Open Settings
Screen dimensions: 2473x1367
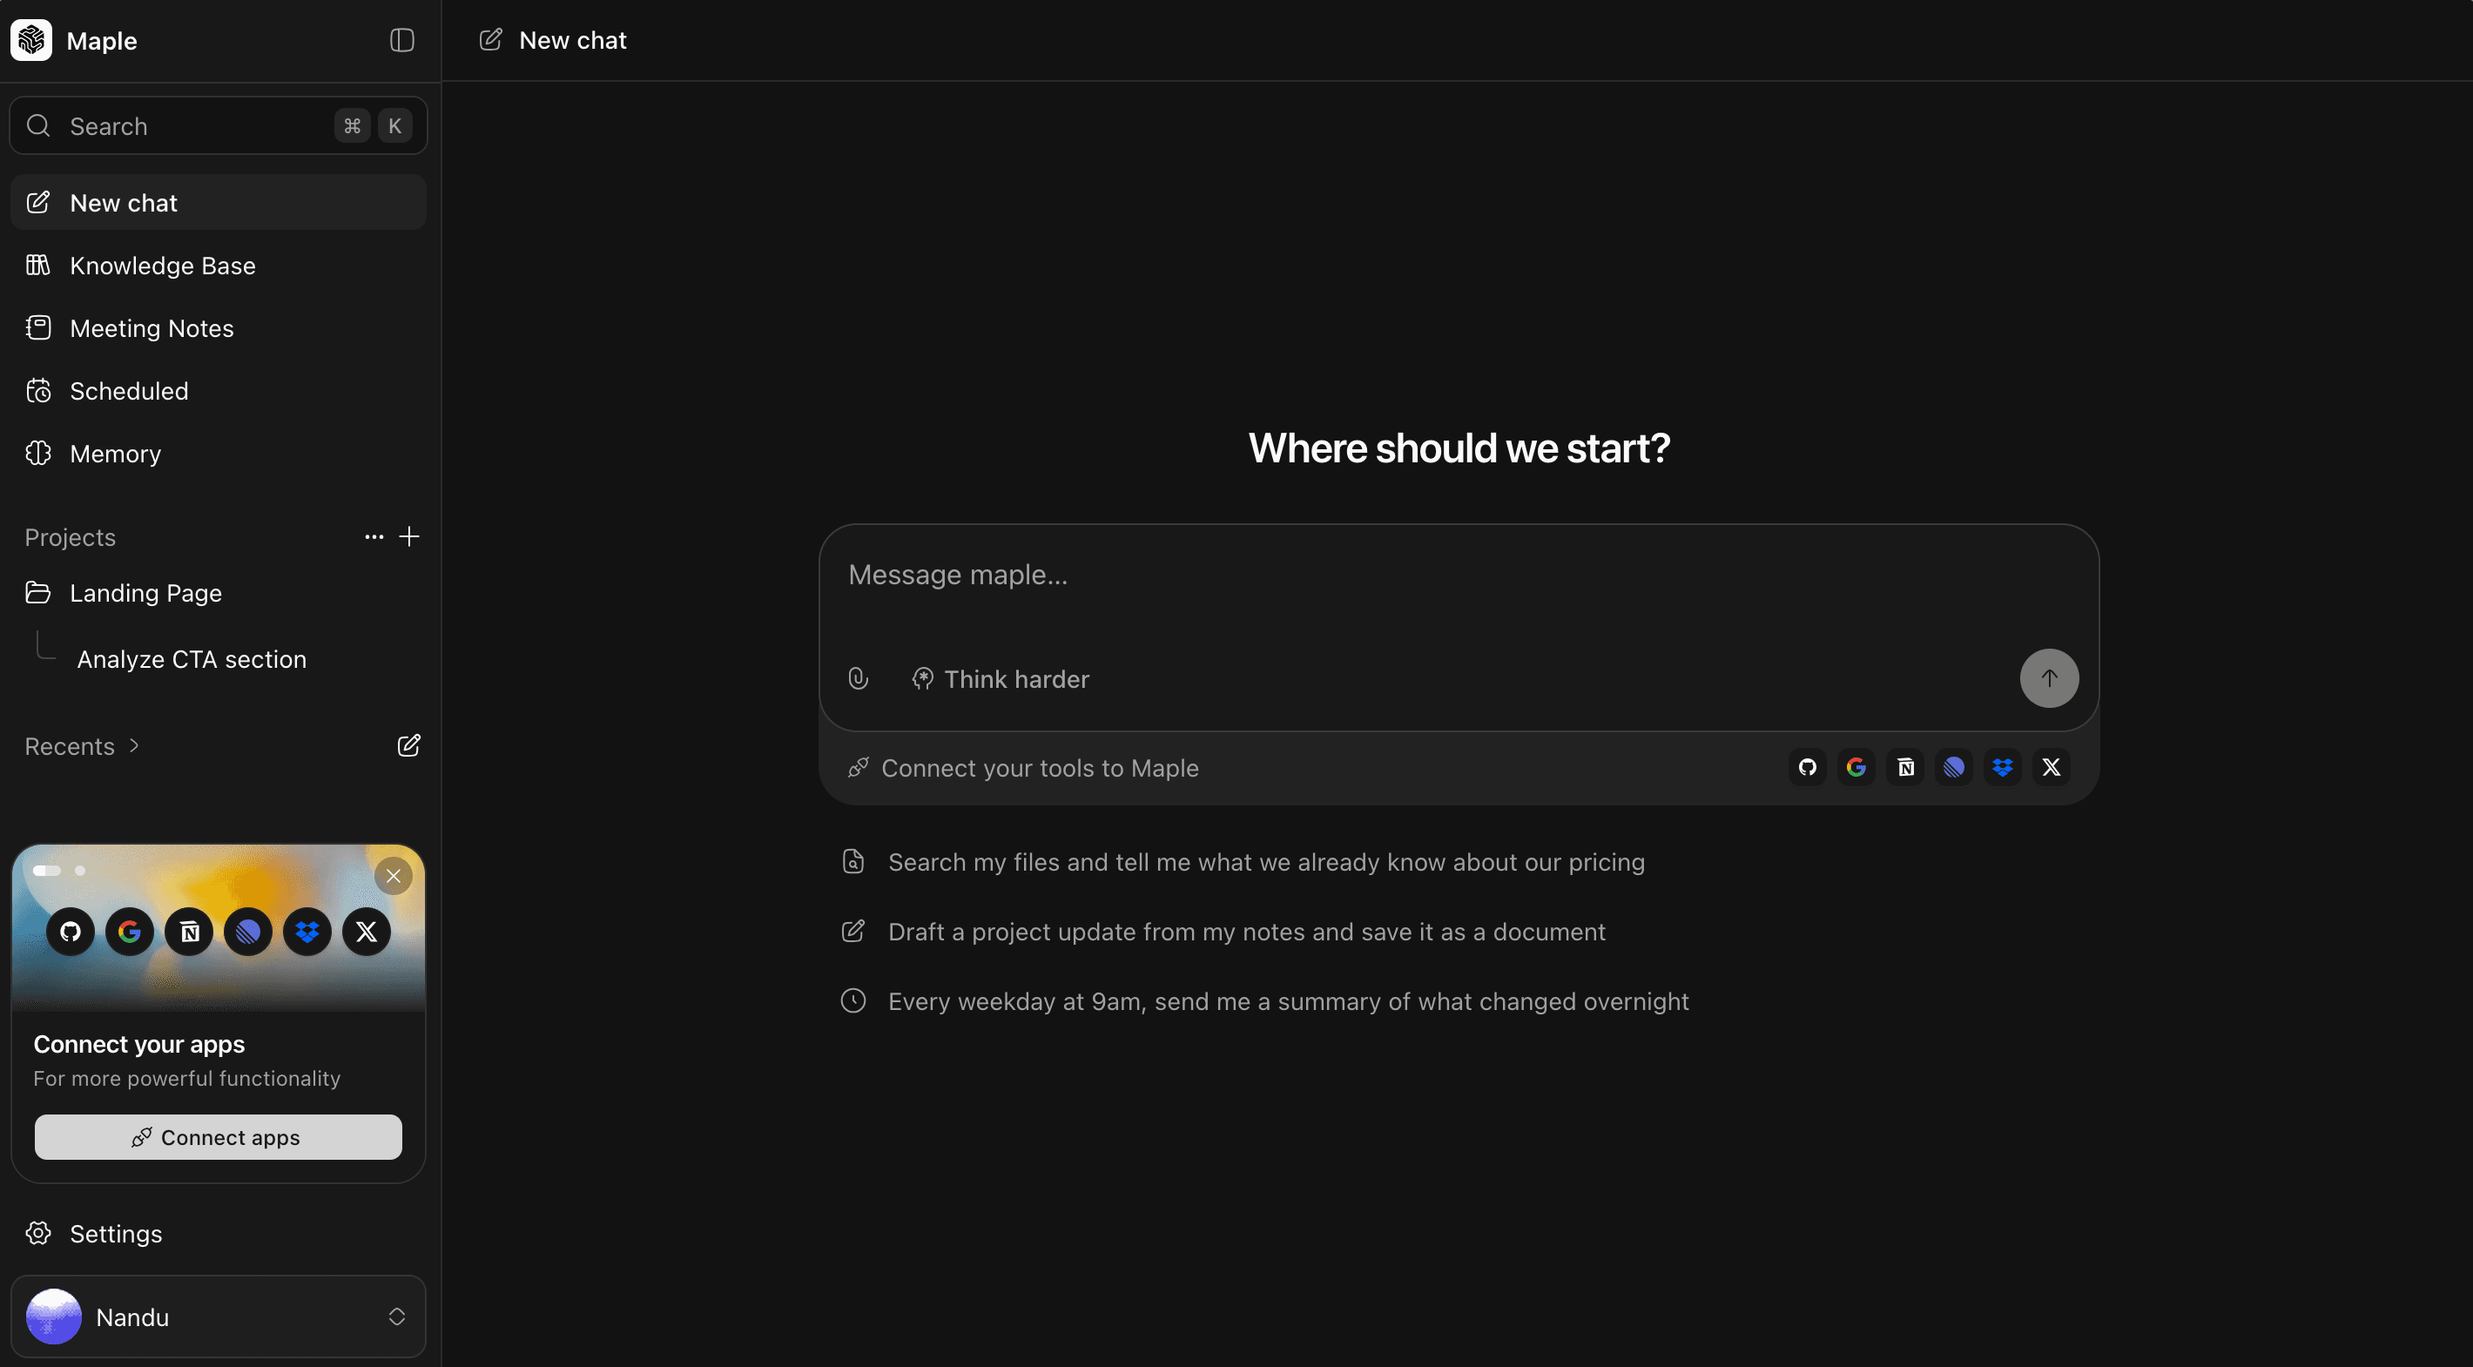(218, 1234)
